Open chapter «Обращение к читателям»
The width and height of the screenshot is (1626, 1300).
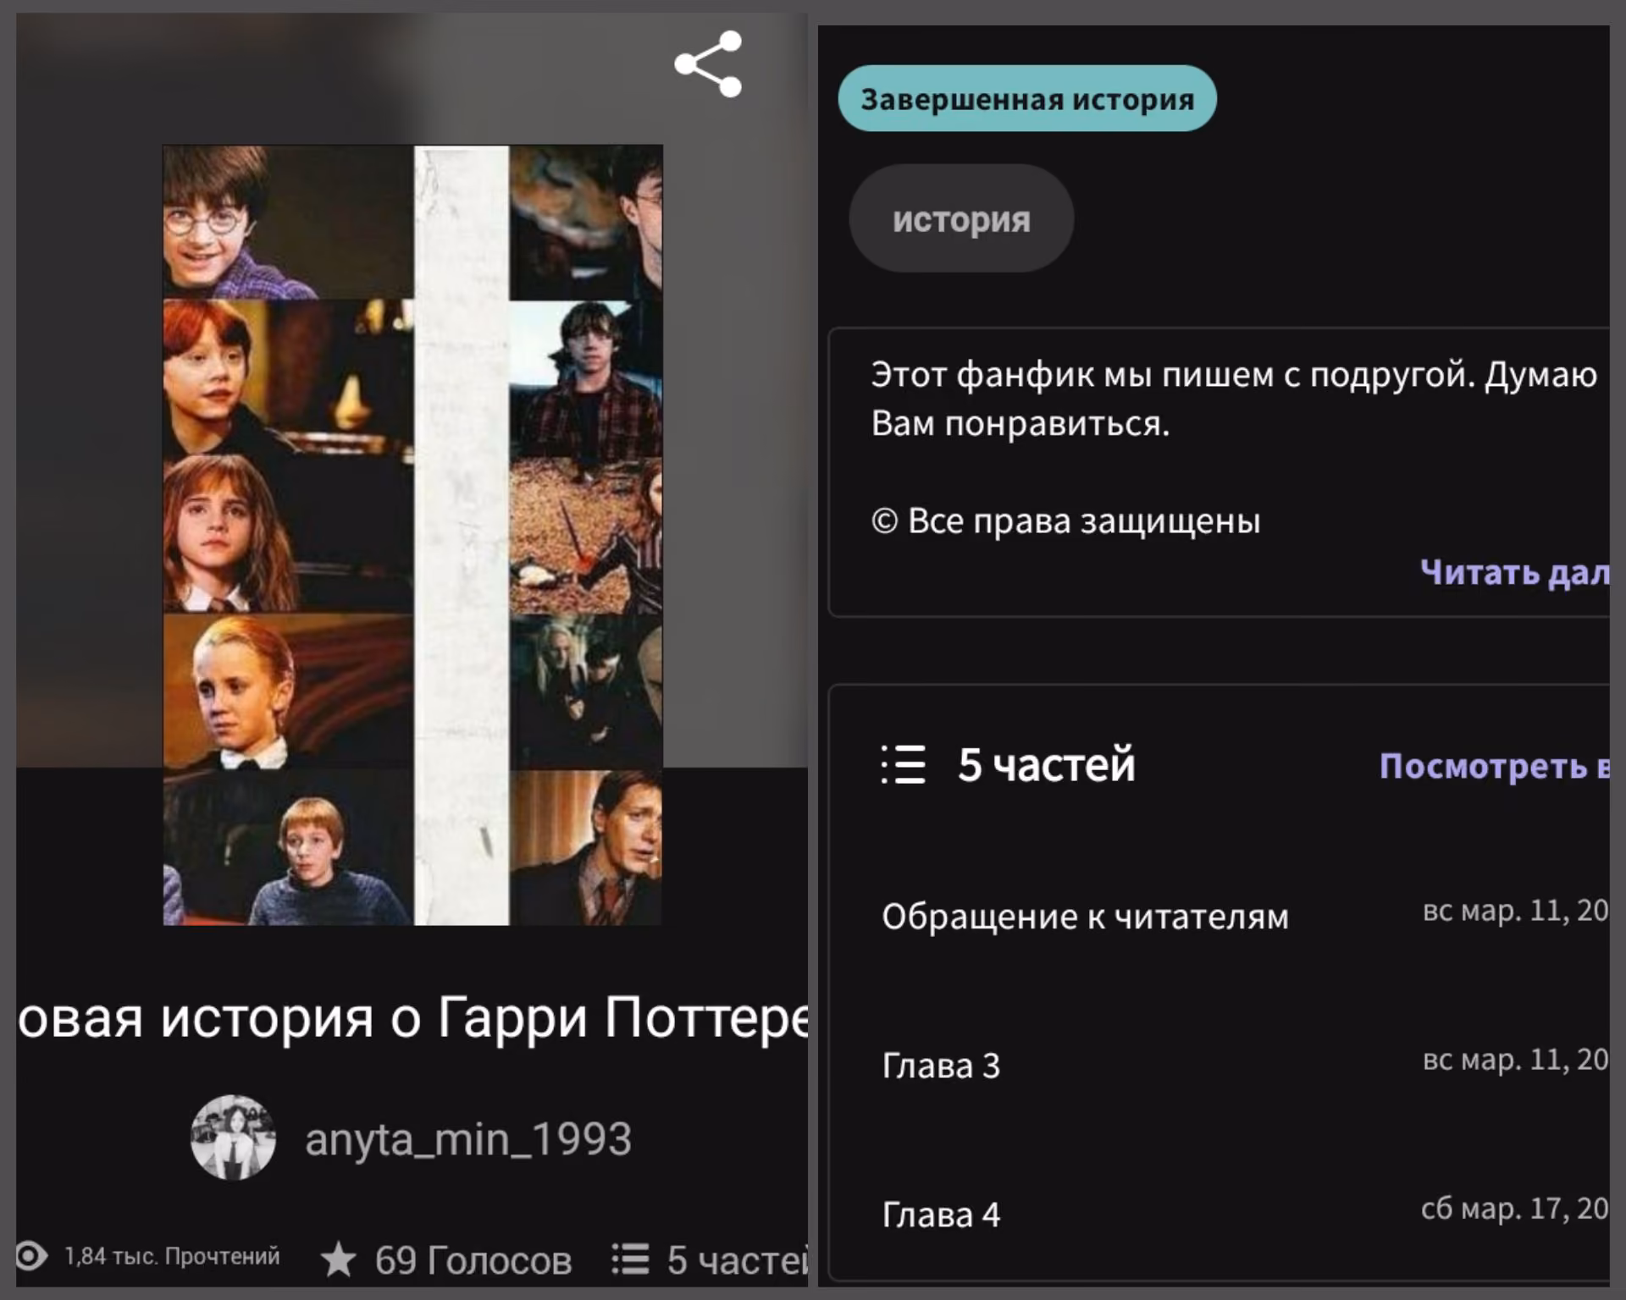coord(1085,917)
